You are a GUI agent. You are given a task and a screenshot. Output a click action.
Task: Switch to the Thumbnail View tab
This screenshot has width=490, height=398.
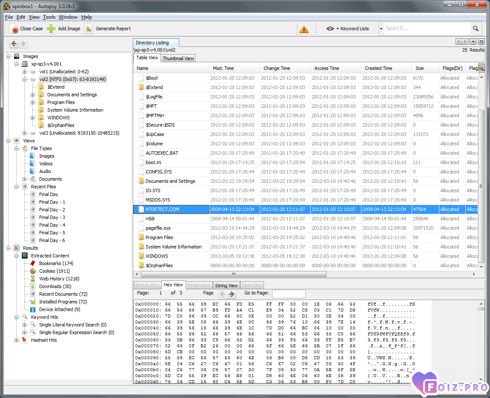pos(178,58)
